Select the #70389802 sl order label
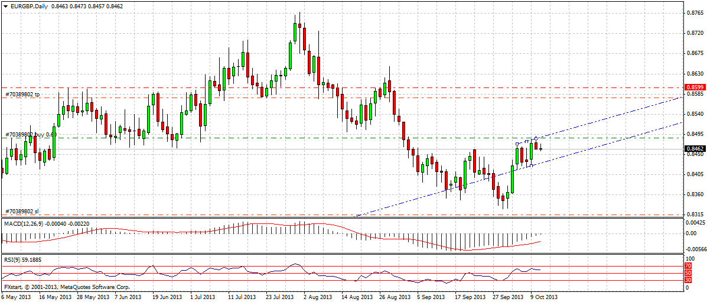 pos(22,211)
